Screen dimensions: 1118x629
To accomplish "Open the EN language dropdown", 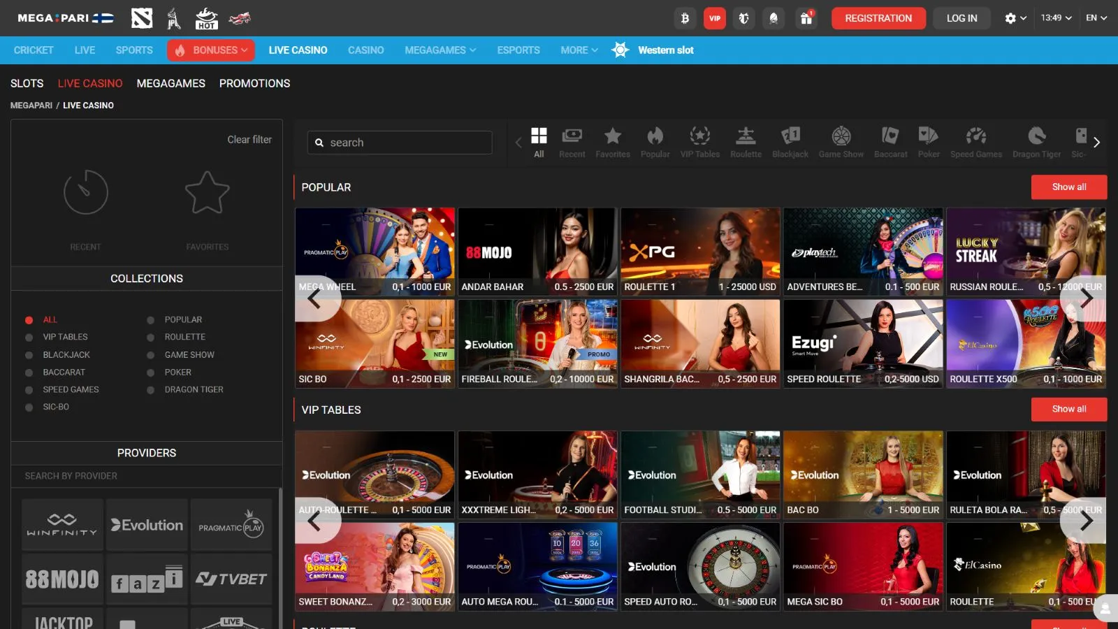I will coord(1096,18).
